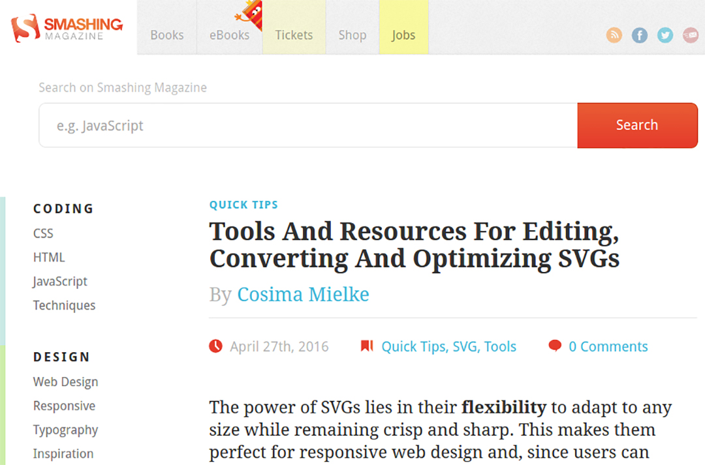The image size is (705, 465).
Task: View author Cosima Mielke's profile
Action: tap(303, 295)
